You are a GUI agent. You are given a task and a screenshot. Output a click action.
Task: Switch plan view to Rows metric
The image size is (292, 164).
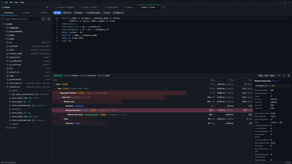[x=272, y=76]
